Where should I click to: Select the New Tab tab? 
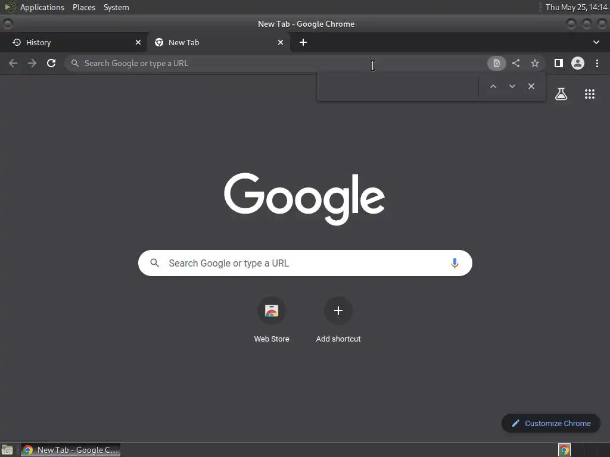219,42
